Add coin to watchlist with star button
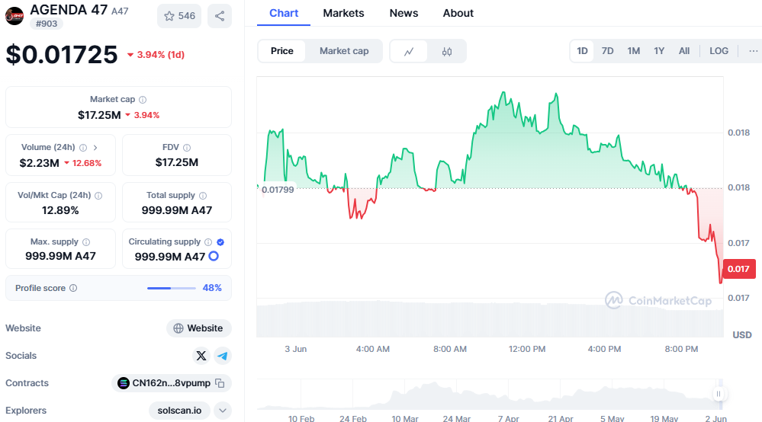 click(x=179, y=16)
